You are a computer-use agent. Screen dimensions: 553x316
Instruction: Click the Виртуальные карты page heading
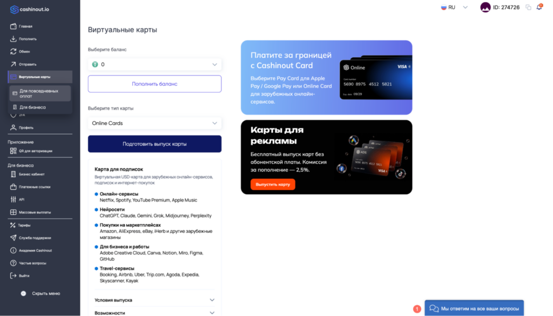click(x=123, y=30)
